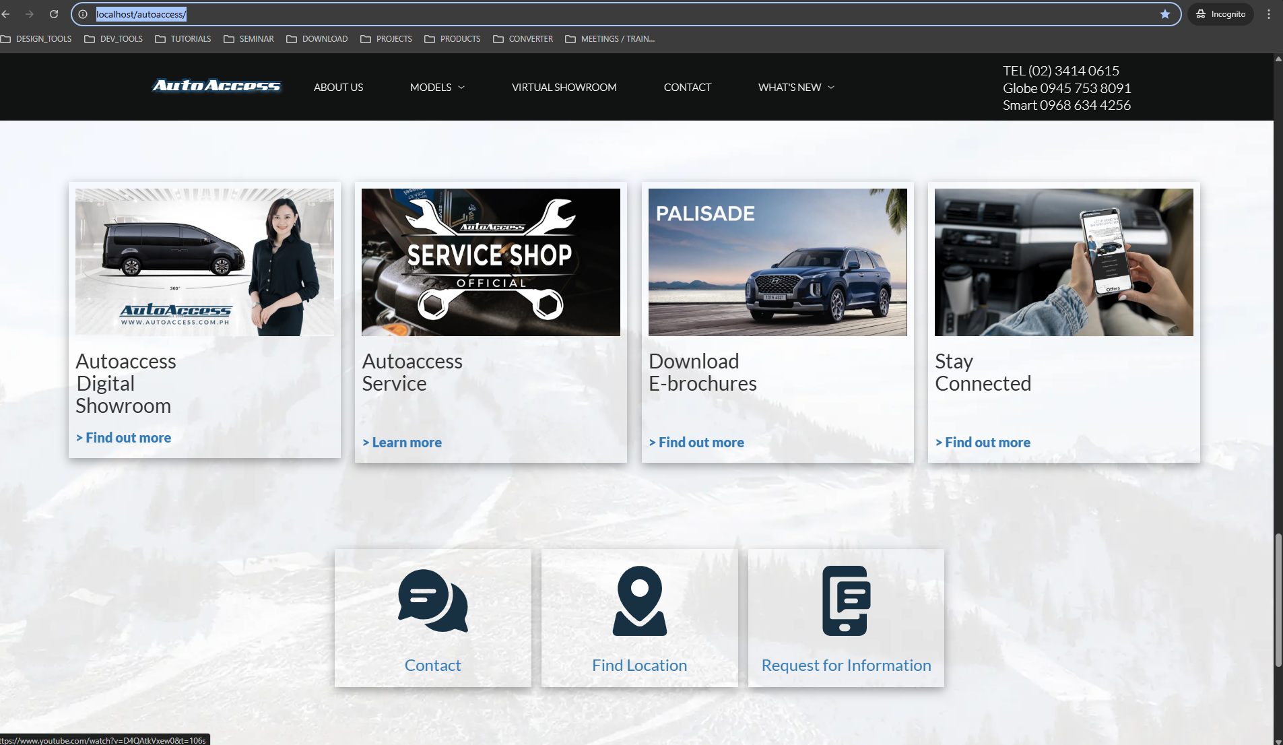Click the browser forward arrow
1283x745 pixels.
(x=30, y=14)
